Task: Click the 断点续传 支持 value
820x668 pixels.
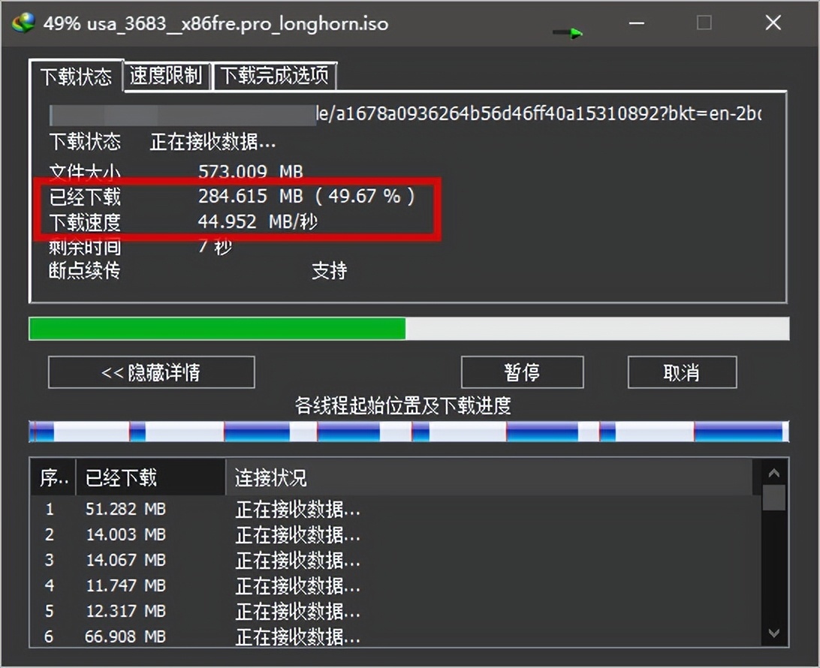Action: tap(329, 271)
